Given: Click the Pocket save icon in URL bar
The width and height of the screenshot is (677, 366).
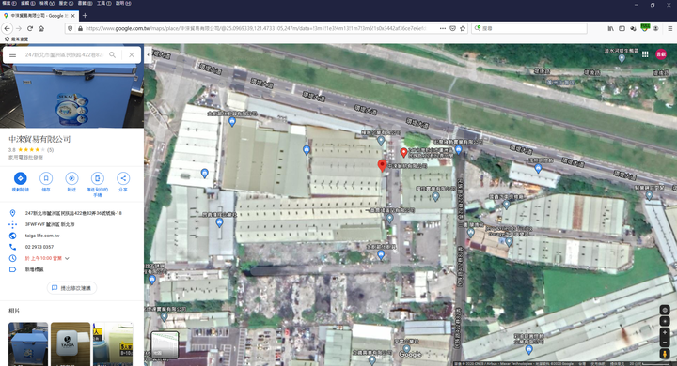Looking at the screenshot, I should [x=452, y=28].
